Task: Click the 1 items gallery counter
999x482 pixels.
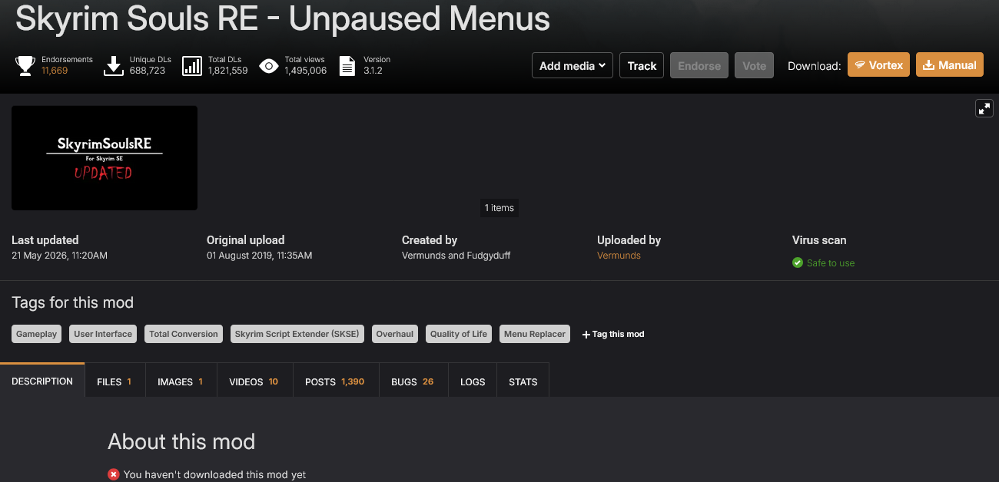Action: point(499,208)
